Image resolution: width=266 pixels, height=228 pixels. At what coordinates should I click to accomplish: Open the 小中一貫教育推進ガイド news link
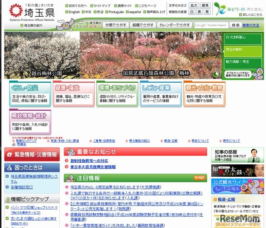click(103, 225)
